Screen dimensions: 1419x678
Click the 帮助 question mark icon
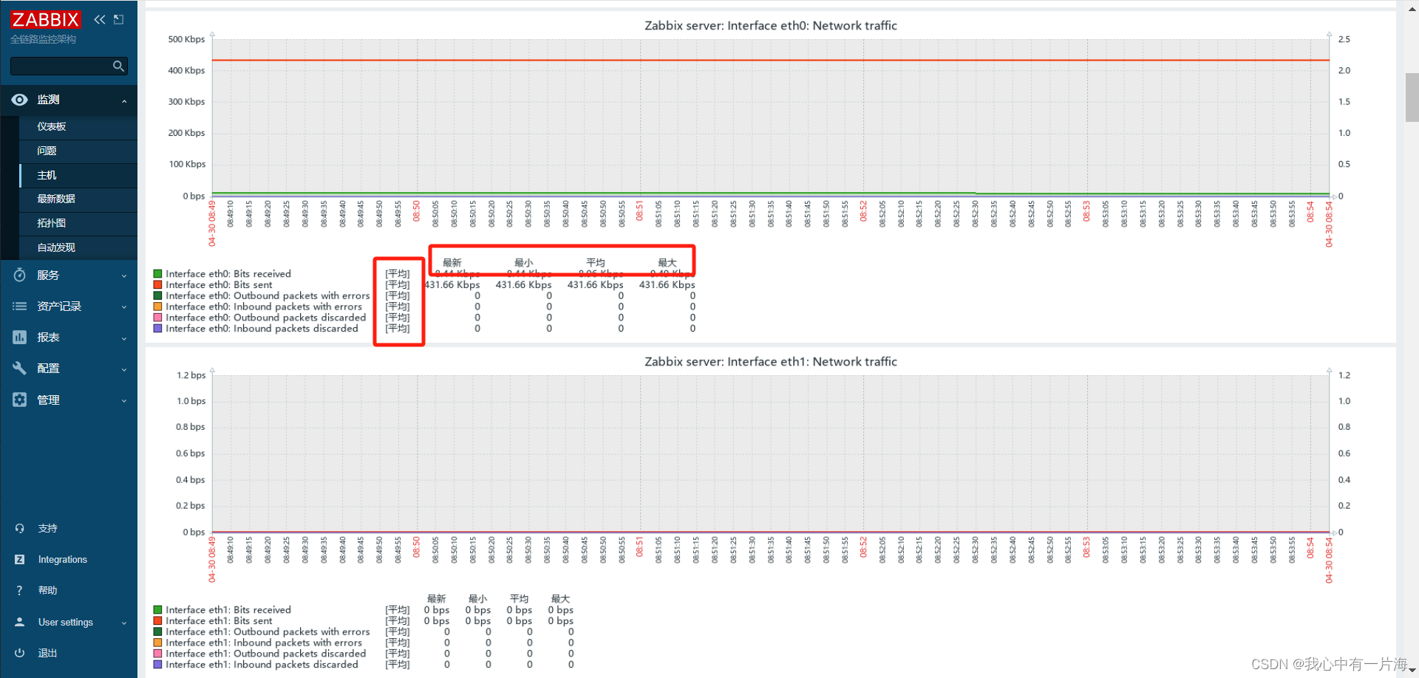tap(20, 590)
